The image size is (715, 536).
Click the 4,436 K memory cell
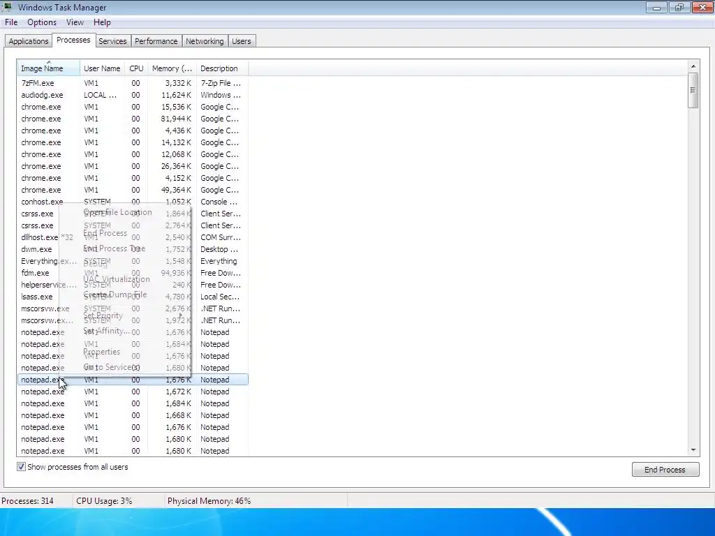[178, 131]
